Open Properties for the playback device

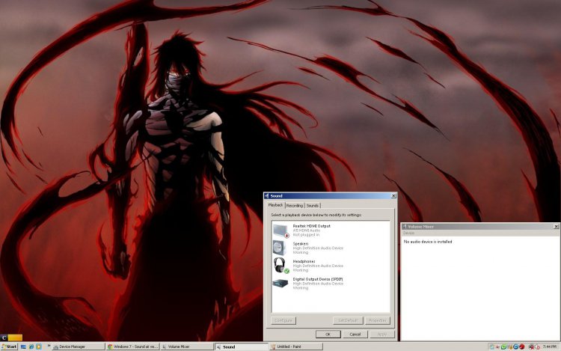pos(378,320)
